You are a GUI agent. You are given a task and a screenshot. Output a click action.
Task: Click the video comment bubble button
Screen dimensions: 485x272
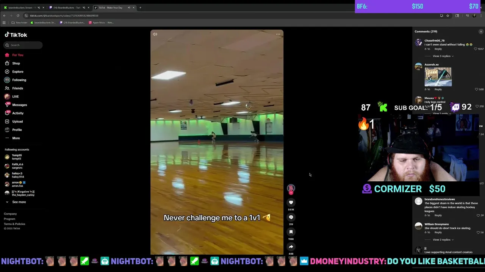click(291, 217)
